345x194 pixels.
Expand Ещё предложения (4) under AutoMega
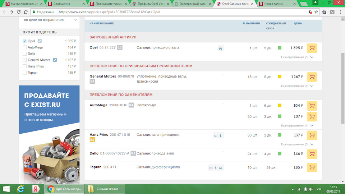297,126
